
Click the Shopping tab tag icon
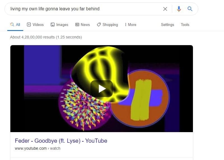click(99, 25)
